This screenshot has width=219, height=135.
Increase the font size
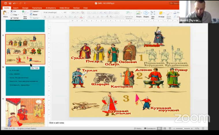click(x=73, y=13)
